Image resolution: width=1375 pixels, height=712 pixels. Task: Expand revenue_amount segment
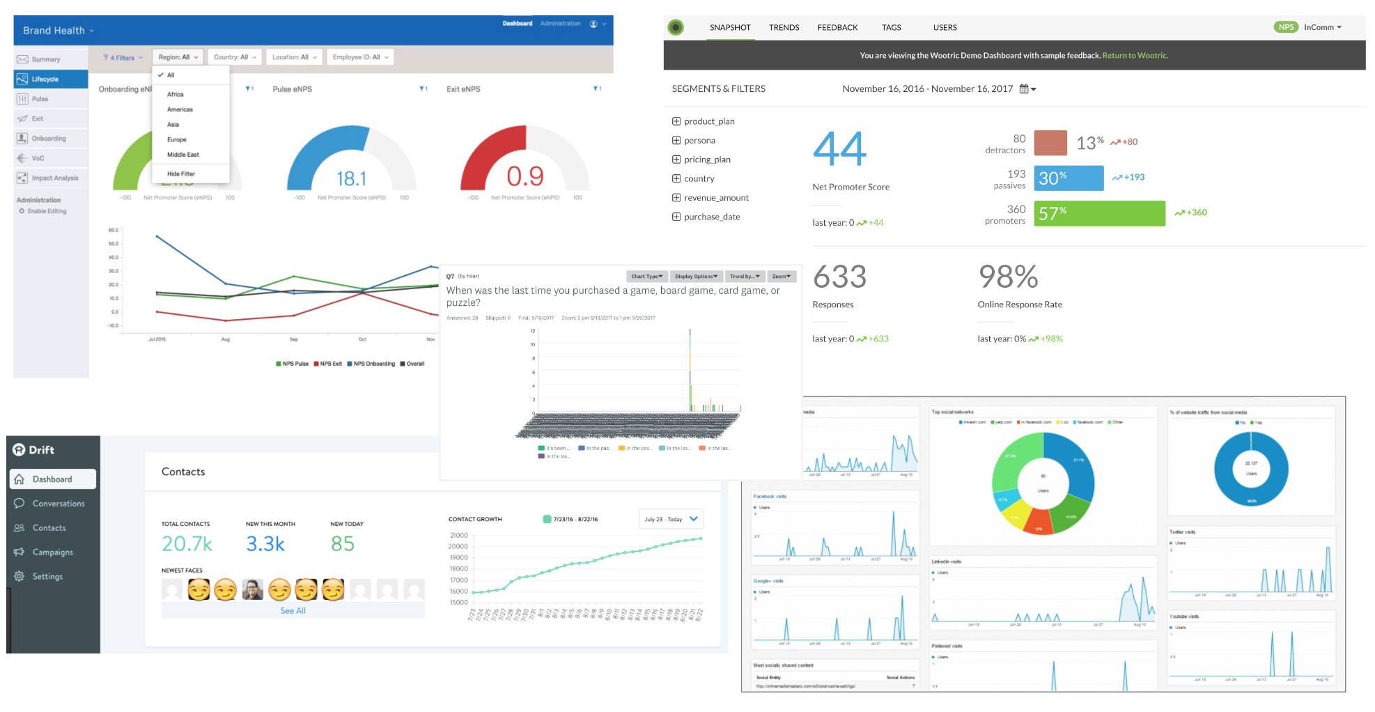[x=676, y=198]
